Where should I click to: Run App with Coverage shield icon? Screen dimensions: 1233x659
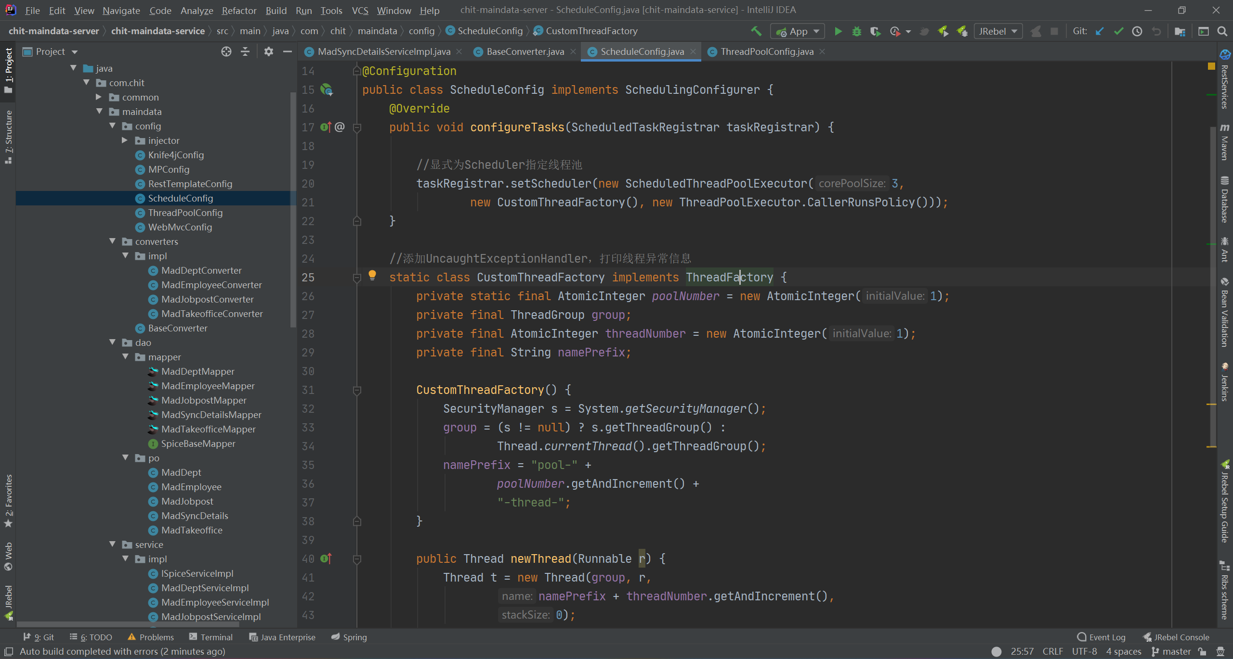(875, 31)
